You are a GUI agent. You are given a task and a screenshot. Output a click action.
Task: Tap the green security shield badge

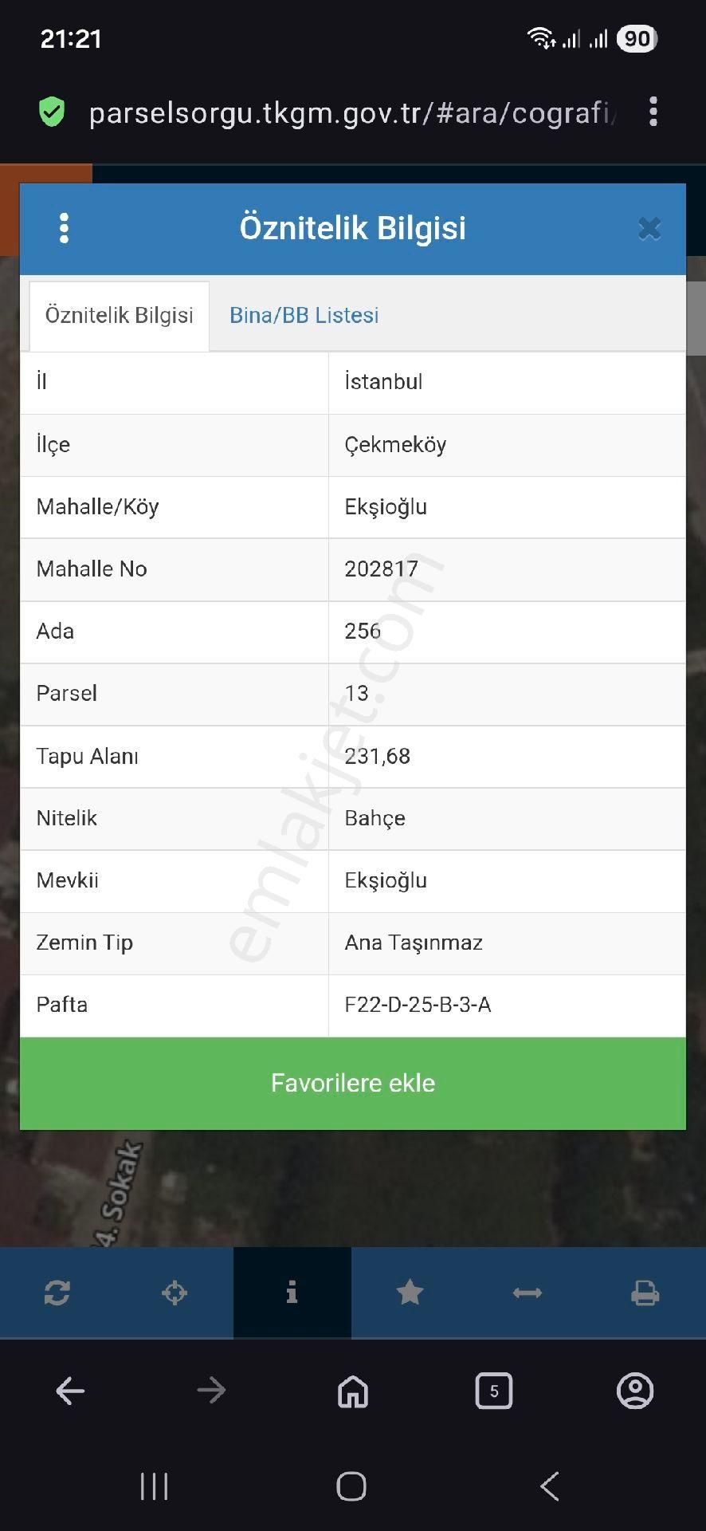(50, 112)
